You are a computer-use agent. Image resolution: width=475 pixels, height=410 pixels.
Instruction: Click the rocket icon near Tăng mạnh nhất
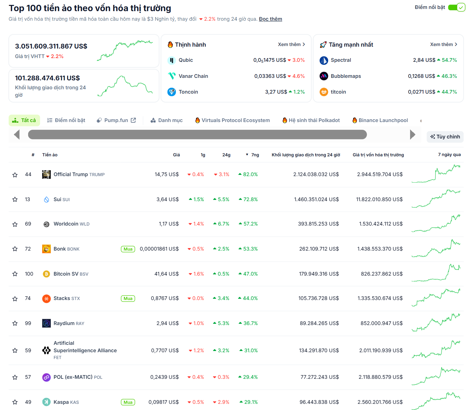pyautogui.click(x=323, y=45)
